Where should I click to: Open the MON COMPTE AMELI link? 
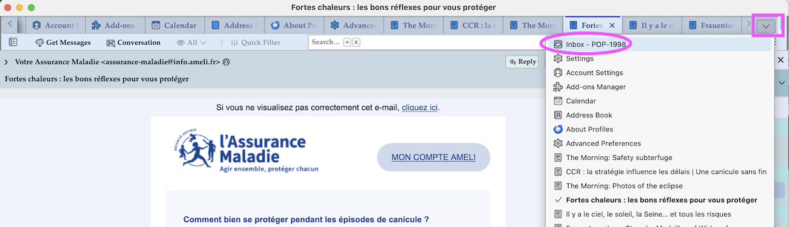click(433, 157)
